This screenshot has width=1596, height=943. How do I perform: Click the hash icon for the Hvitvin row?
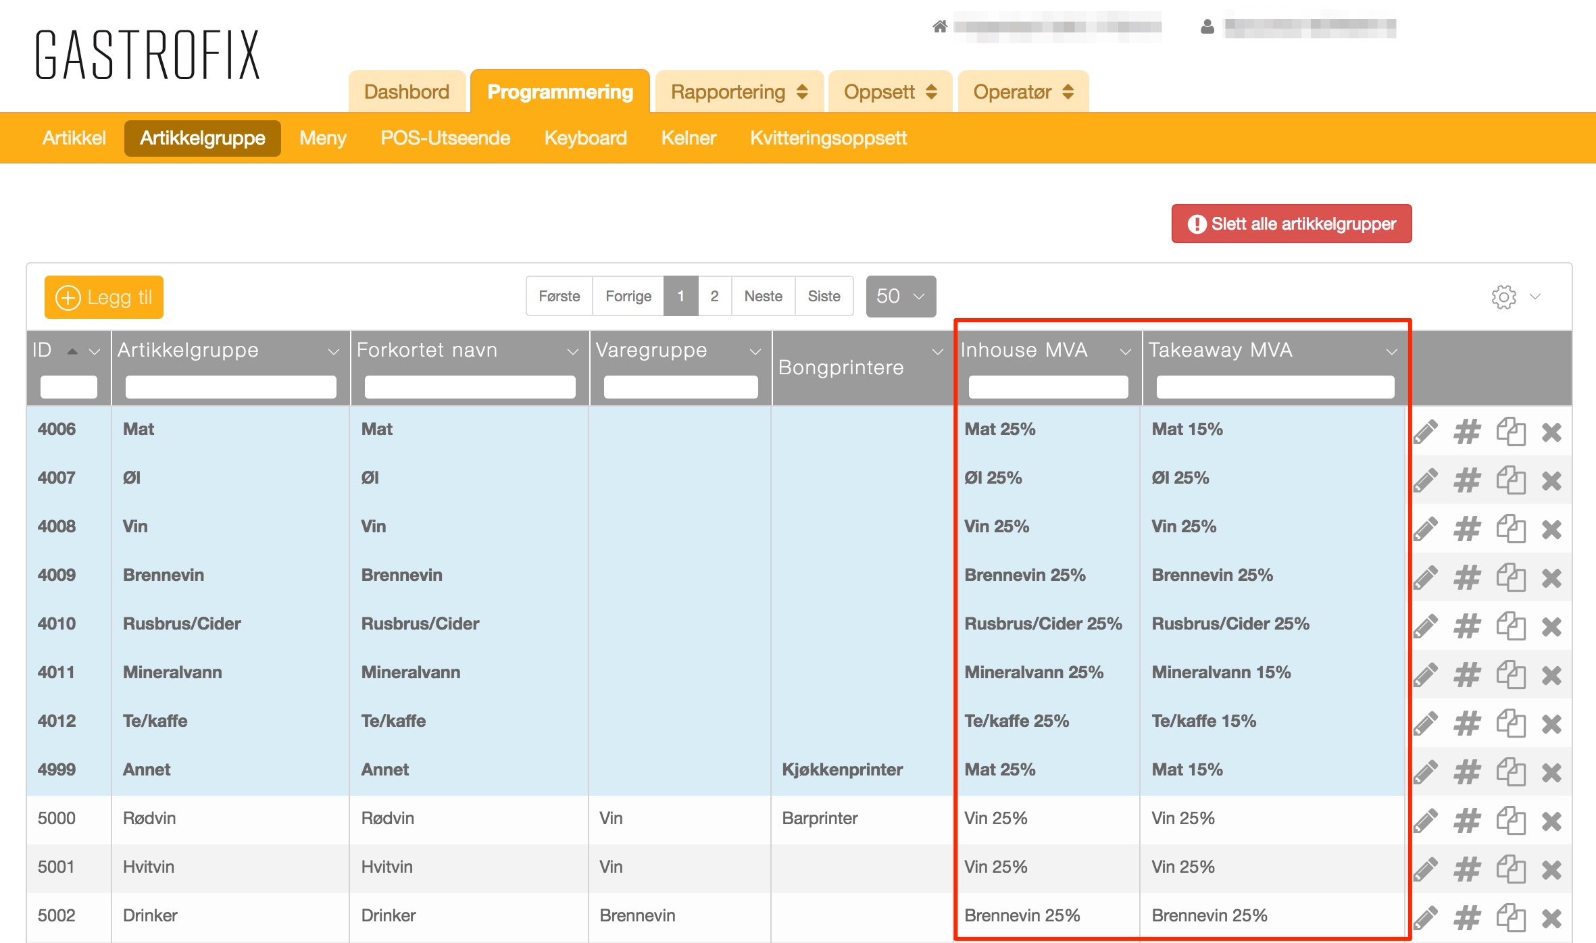tap(1468, 869)
